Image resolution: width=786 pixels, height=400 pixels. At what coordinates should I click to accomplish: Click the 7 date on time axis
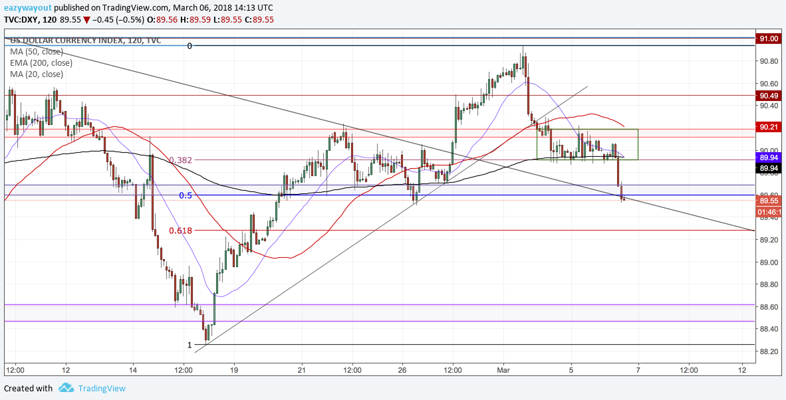638,371
